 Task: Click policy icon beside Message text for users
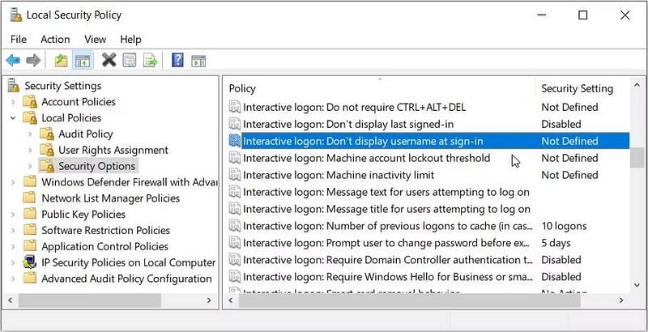pyautogui.click(x=235, y=192)
